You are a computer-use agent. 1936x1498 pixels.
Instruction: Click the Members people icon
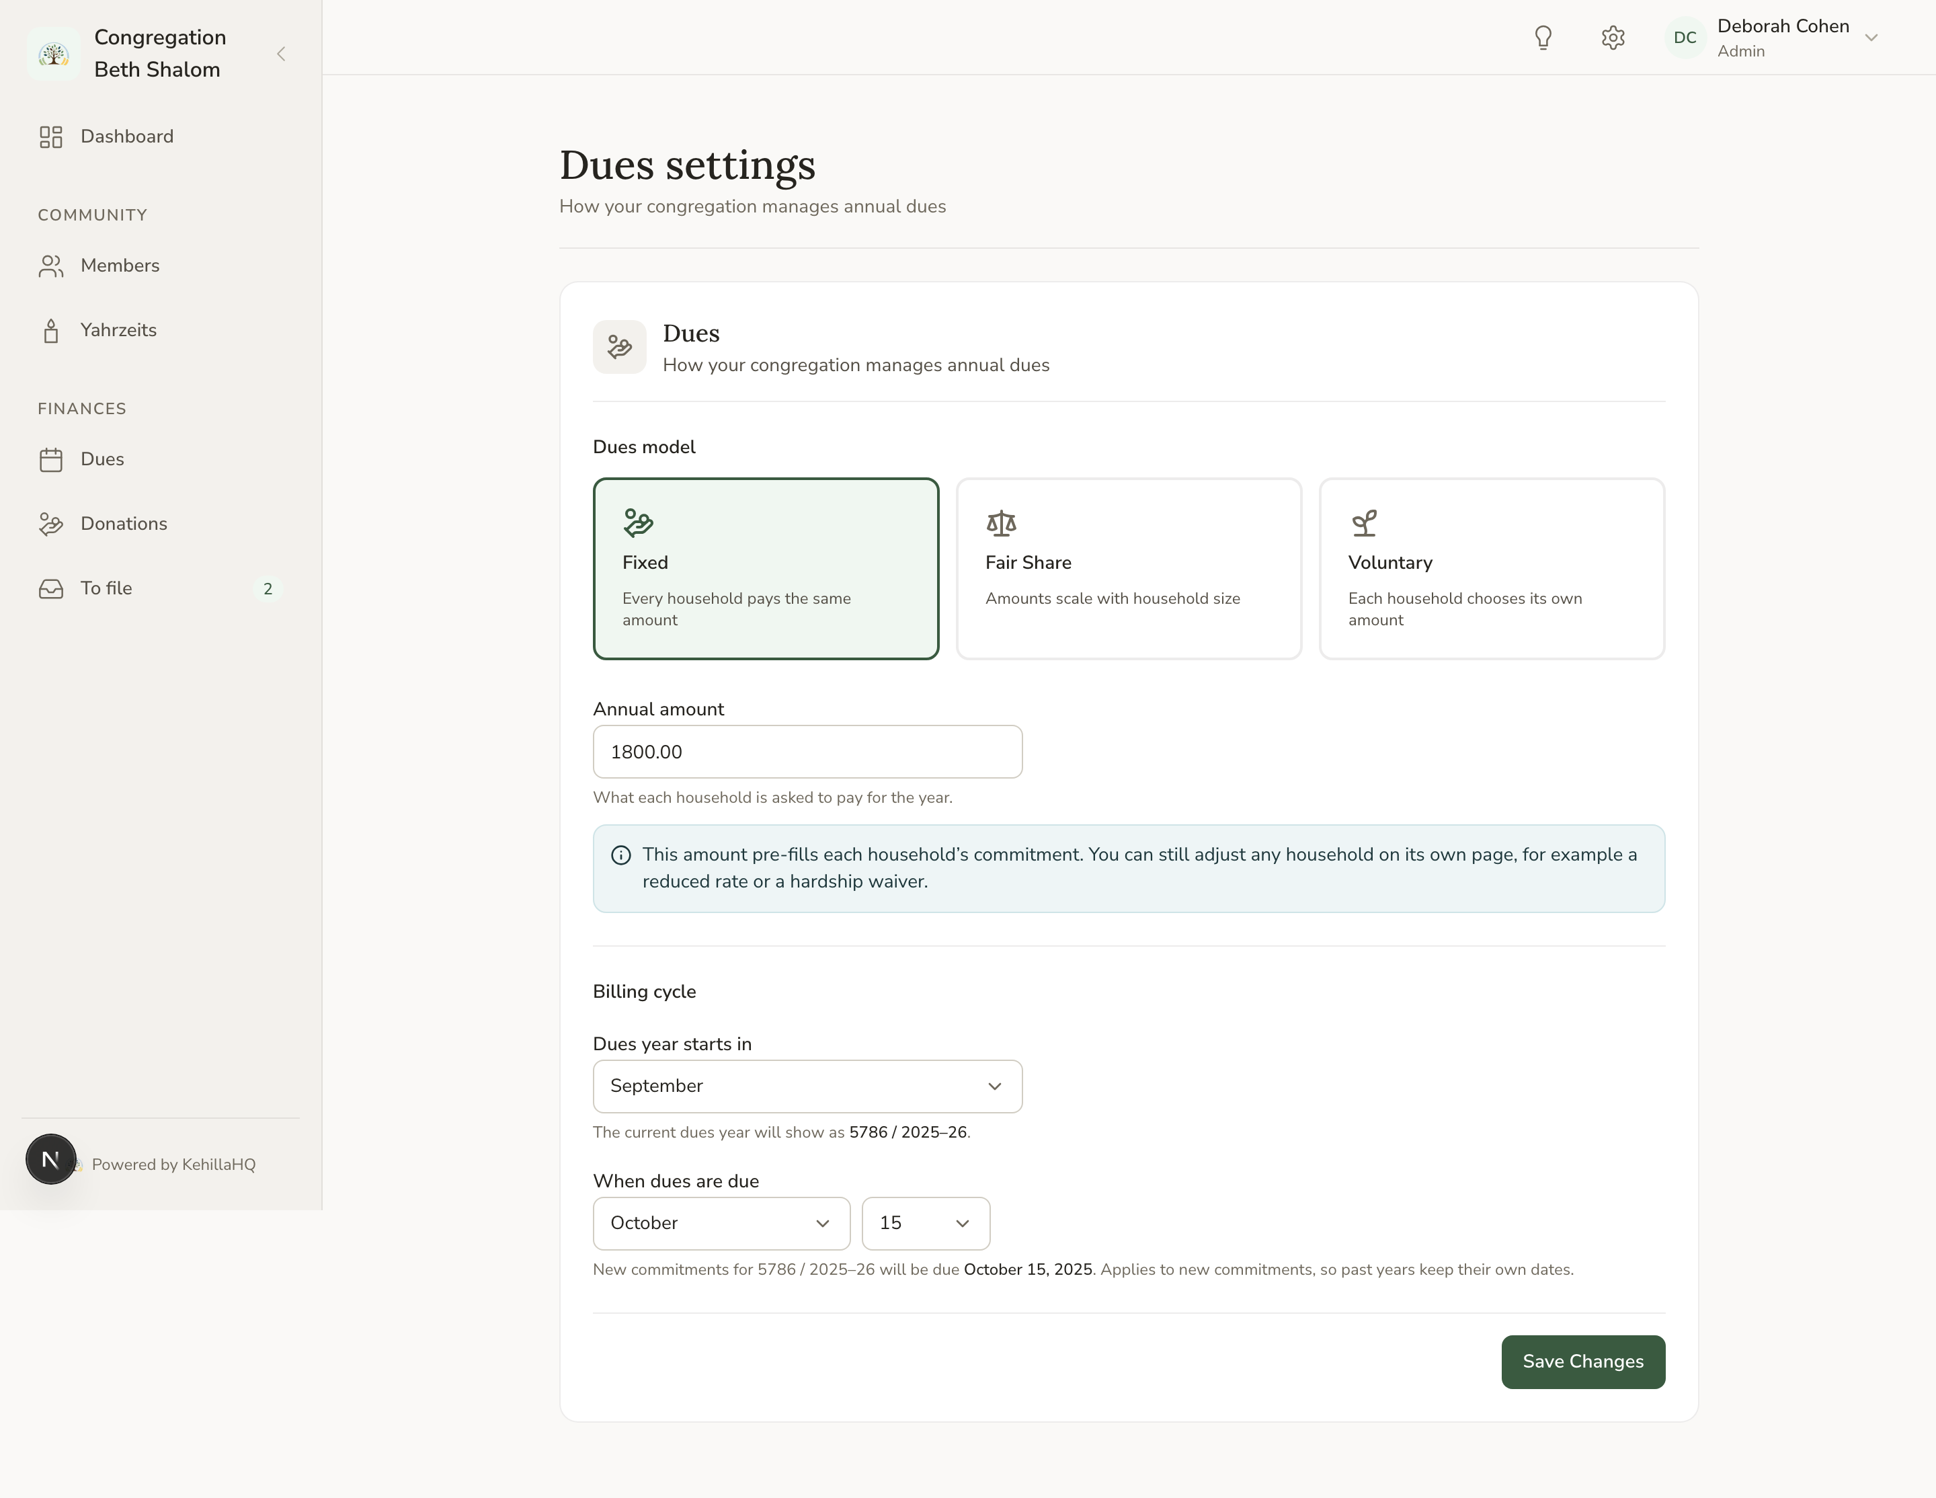click(x=51, y=266)
